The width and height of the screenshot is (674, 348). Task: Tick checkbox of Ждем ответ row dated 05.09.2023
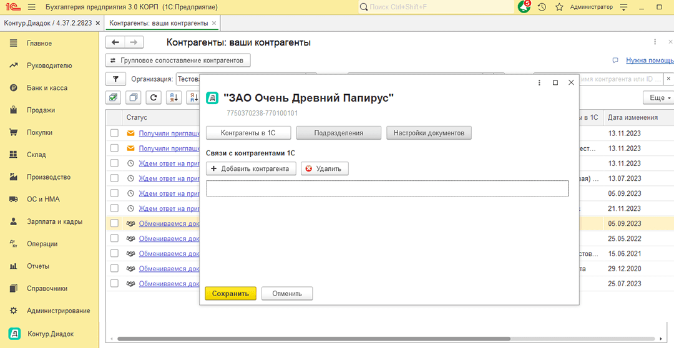(114, 193)
